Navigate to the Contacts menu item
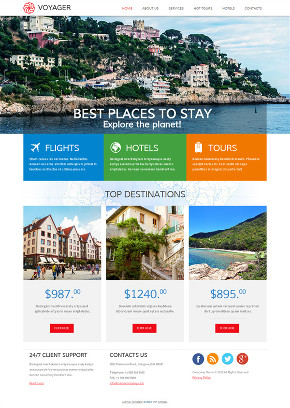 (x=253, y=8)
